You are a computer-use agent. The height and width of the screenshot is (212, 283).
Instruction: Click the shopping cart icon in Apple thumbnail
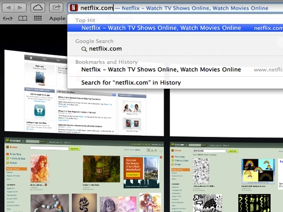click(40, 111)
